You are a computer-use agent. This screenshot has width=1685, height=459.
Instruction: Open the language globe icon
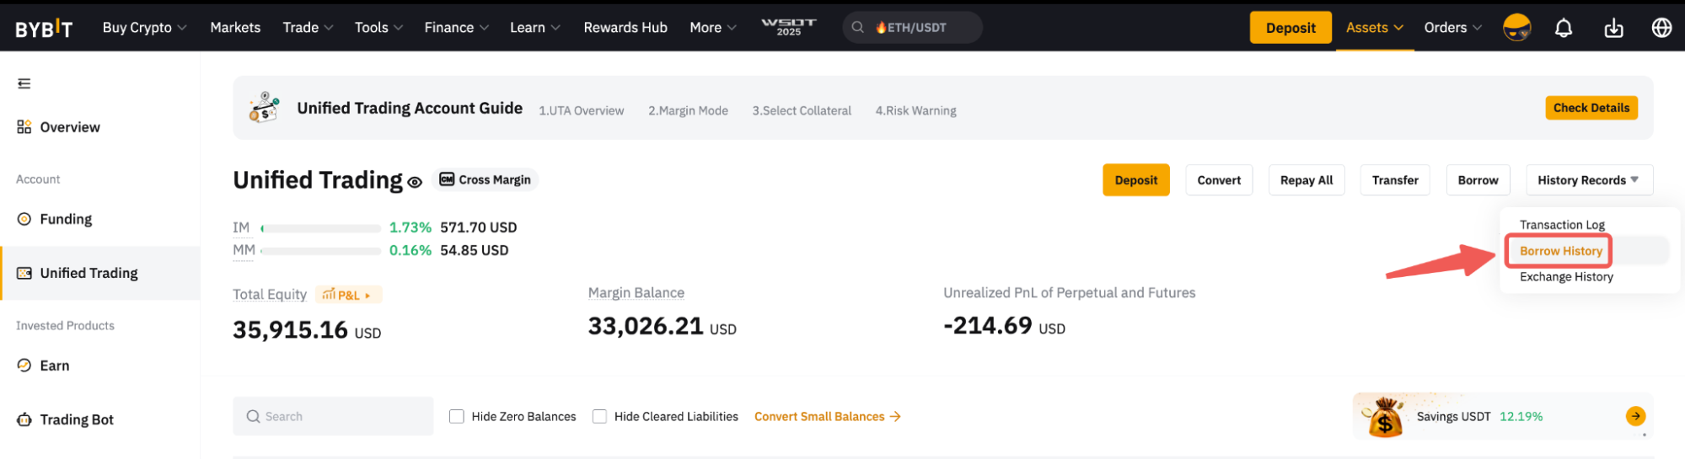click(1661, 29)
